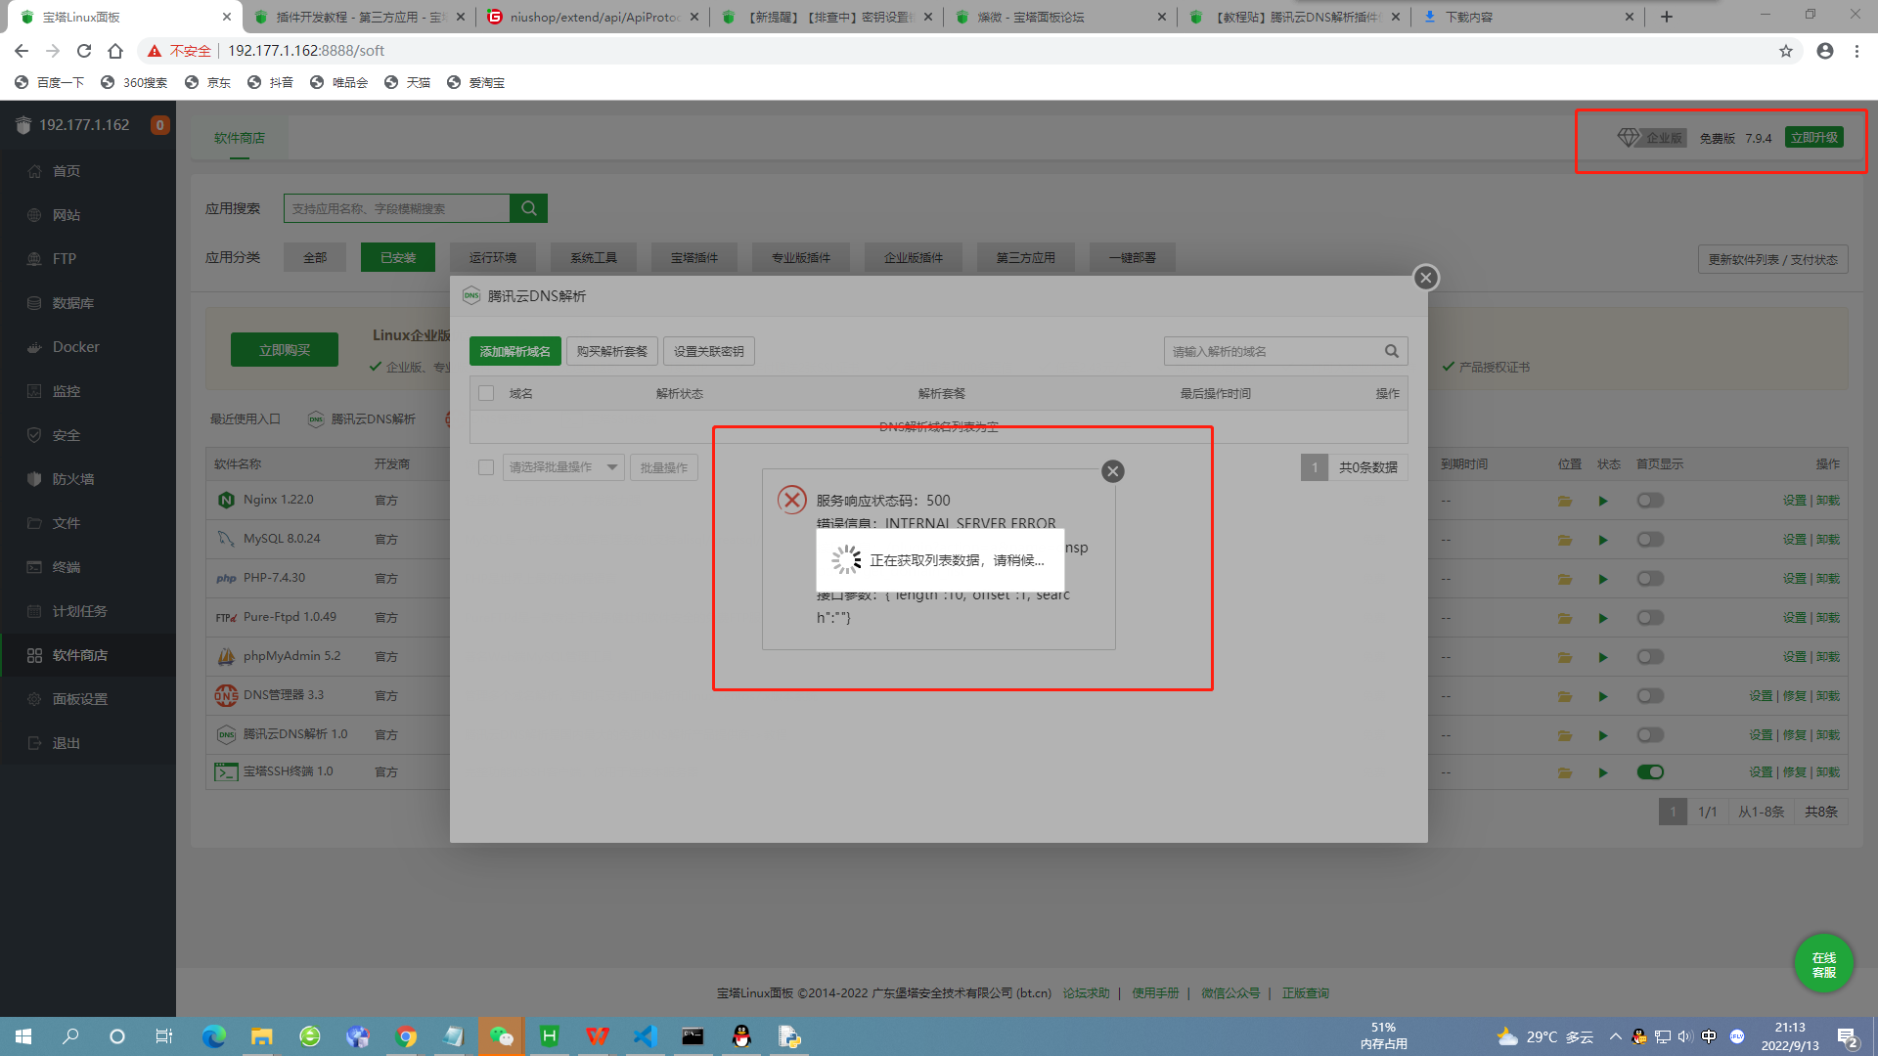This screenshot has height=1056, width=1878.
Task: Click the green app search magnifier button
Action: pos(528,208)
